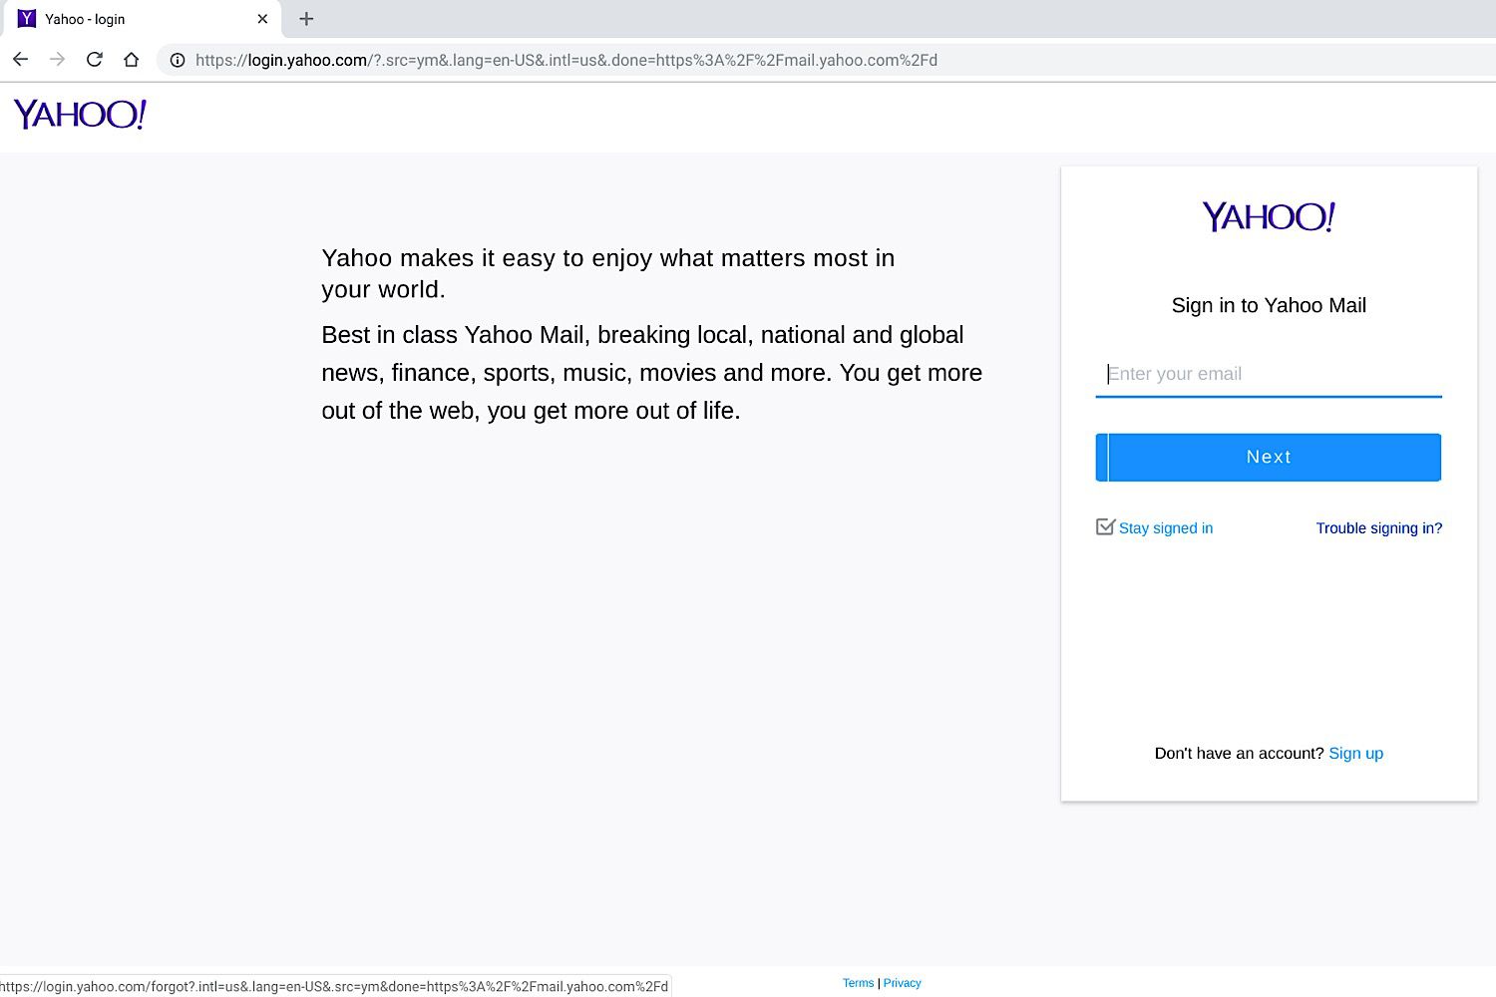Screen dimensions: 1496x997
Task: Open the Privacy link in footer
Action: point(902,983)
